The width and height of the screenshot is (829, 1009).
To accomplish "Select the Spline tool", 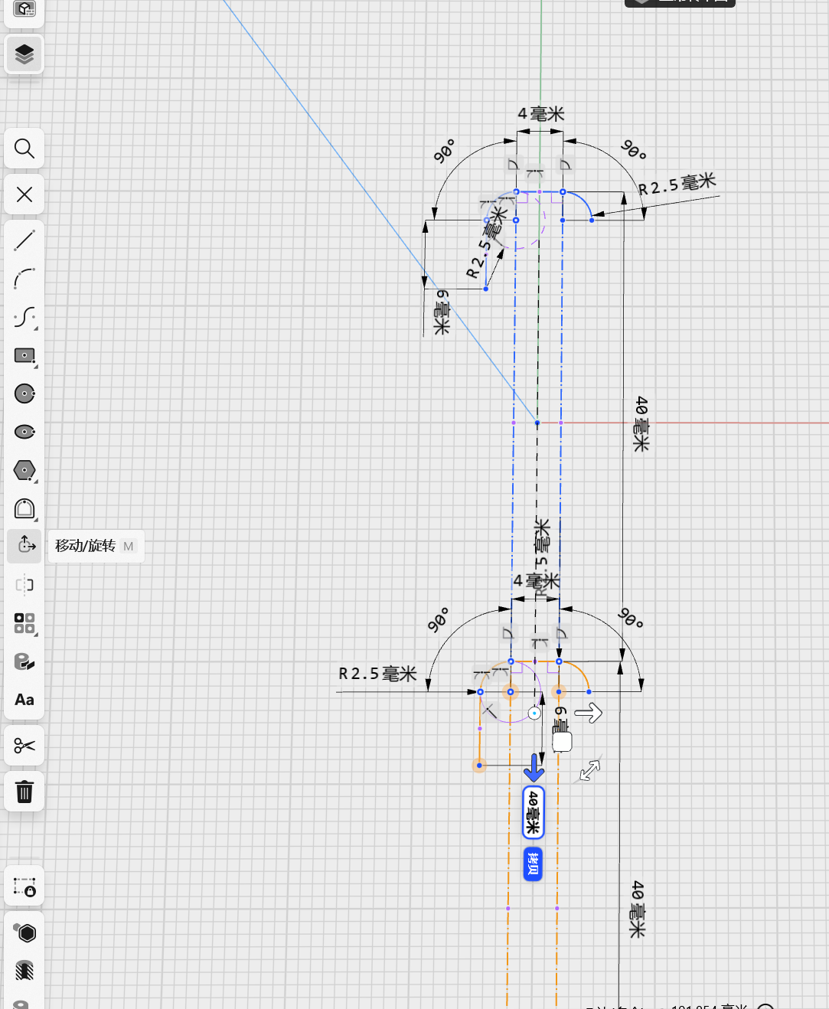I will 24,317.
